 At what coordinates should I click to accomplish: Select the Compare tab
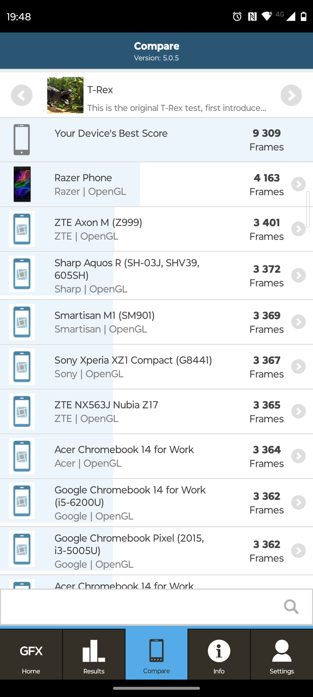click(156, 654)
